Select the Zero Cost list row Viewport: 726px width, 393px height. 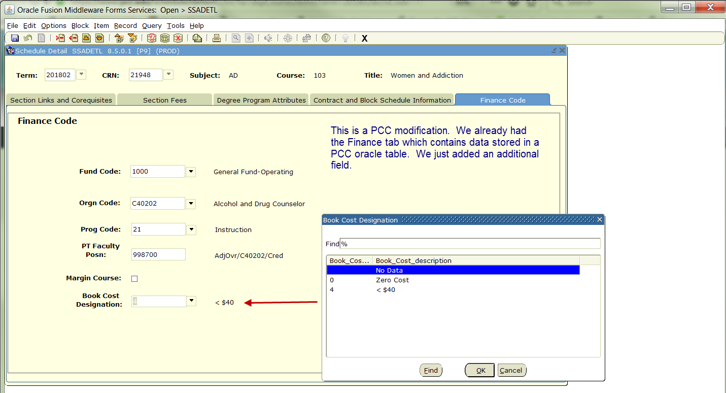[x=453, y=280]
